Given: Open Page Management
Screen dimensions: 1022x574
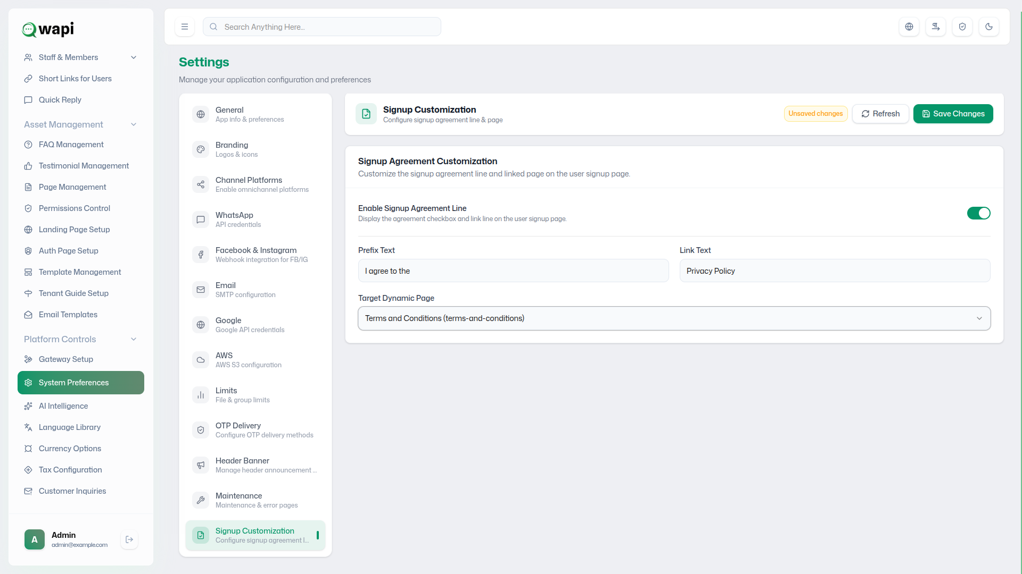Looking at the screenshot, I should click(x=80, y=187).
